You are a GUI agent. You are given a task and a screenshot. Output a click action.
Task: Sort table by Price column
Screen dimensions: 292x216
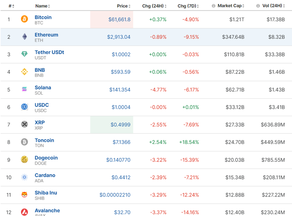click(124, 6)
